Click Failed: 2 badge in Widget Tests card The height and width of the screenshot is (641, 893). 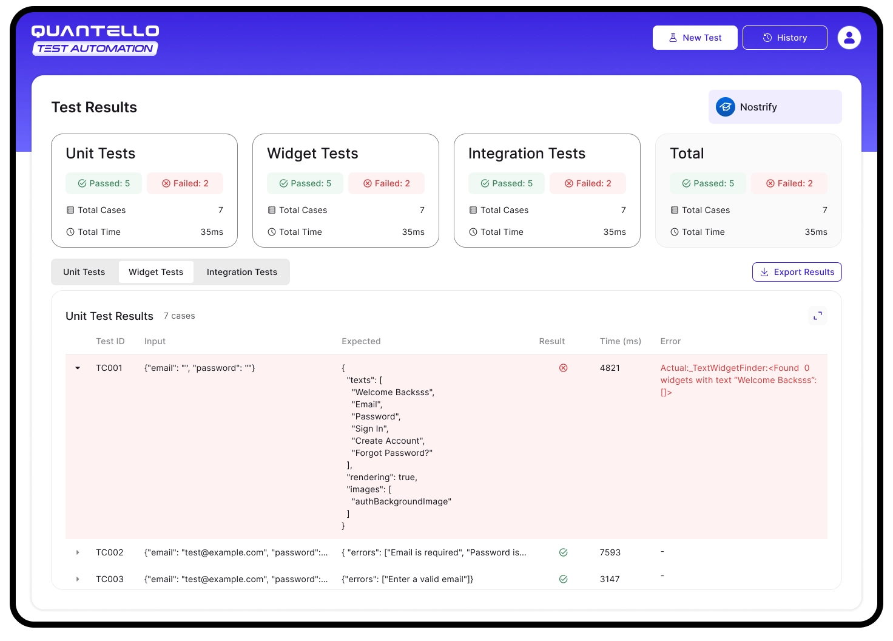pos(386,183)
